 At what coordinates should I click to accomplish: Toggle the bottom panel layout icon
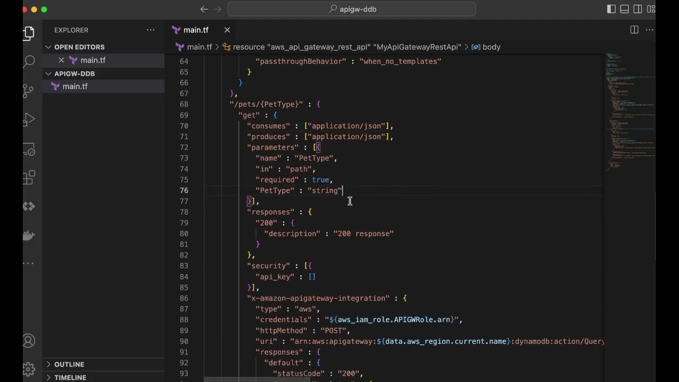tap(624, 9)
